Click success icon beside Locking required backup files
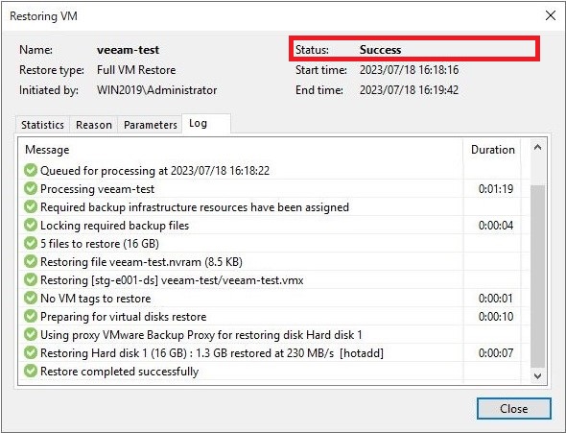 tap(31, 225)
